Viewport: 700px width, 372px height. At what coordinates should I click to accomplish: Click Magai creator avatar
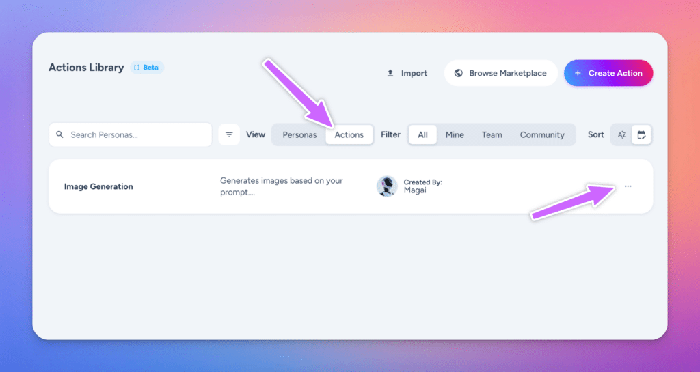(387, 186)
